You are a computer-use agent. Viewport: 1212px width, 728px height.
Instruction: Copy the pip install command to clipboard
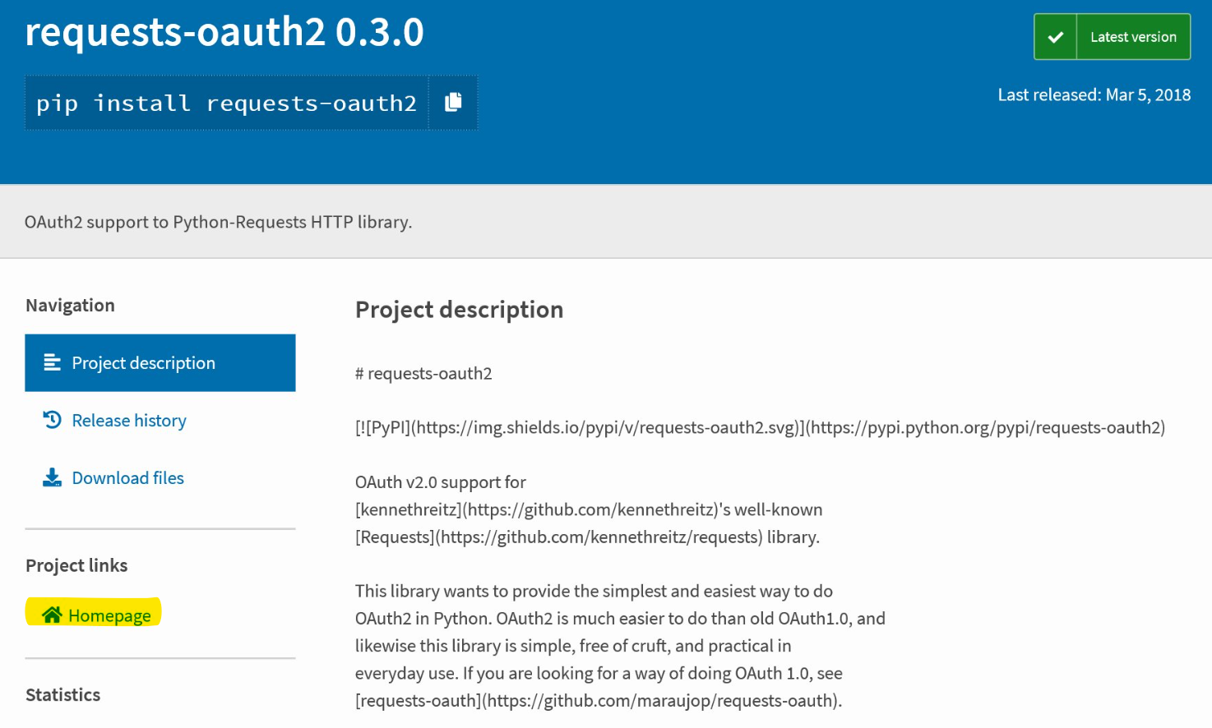coord(453,103)
